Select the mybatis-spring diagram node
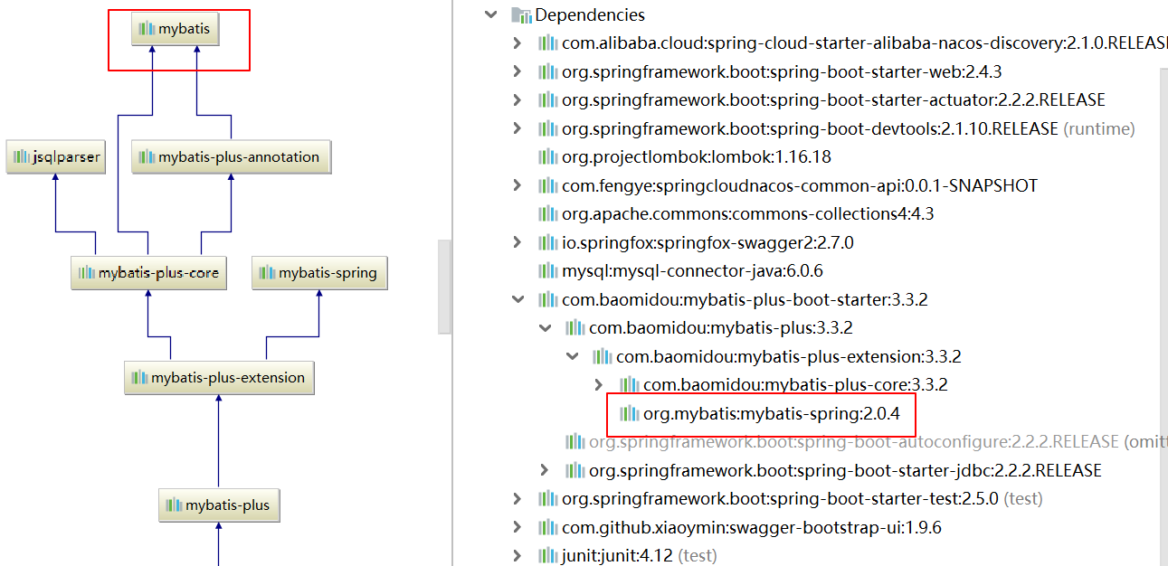1168x566 pixels. 319,273
